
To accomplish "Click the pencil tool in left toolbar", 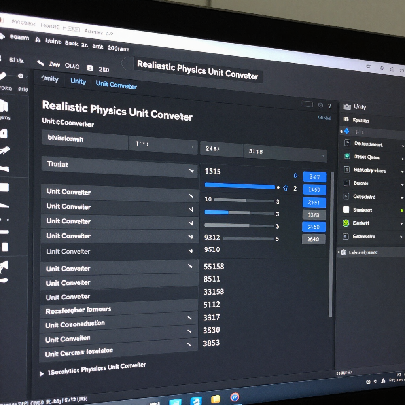I will (x=3, y=76).
